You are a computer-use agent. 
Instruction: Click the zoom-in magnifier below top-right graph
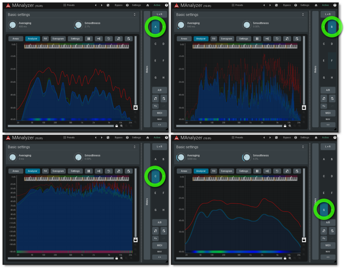pyautogui.click(x=290, y=126)
